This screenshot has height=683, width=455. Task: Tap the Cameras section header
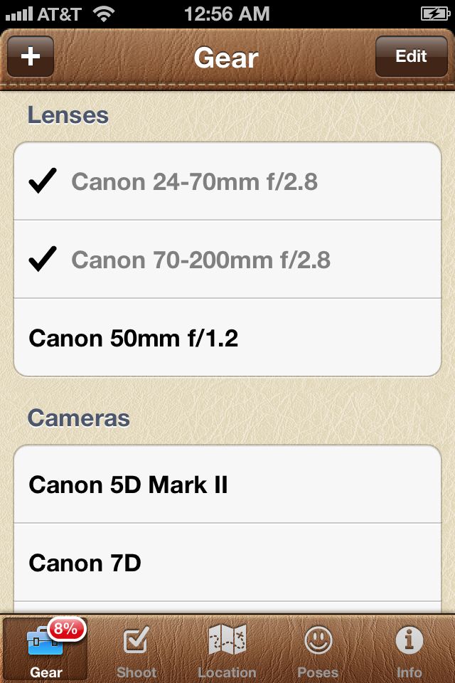click(x=78, y=418)
